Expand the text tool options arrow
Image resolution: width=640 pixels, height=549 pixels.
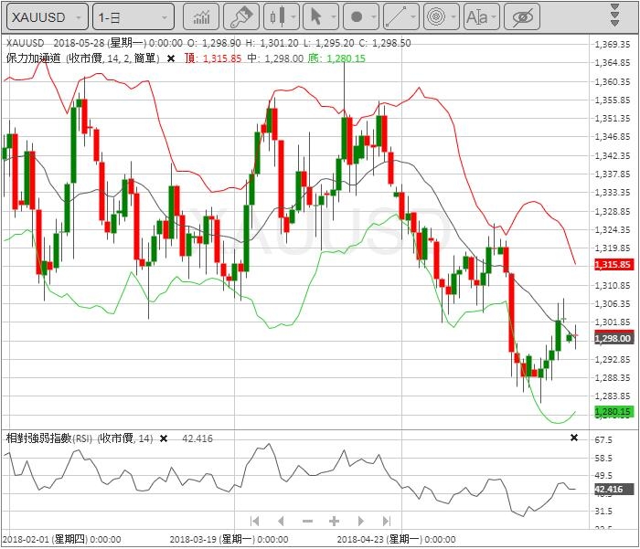coord(494,17)
